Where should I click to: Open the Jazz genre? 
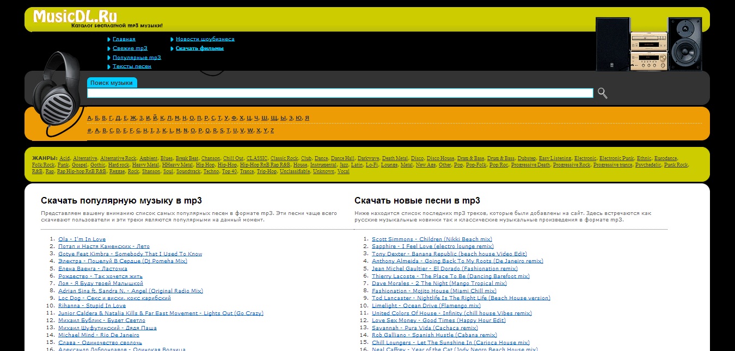point(344,164)
